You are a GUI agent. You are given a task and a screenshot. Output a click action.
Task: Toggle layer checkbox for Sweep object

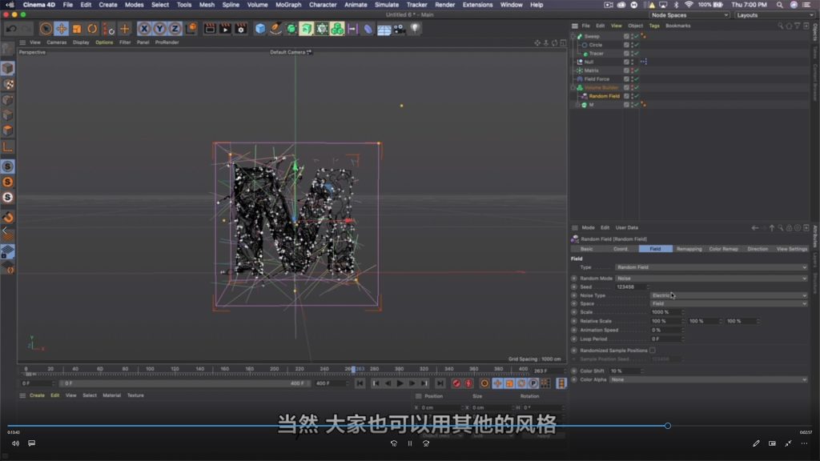(626, 36)
